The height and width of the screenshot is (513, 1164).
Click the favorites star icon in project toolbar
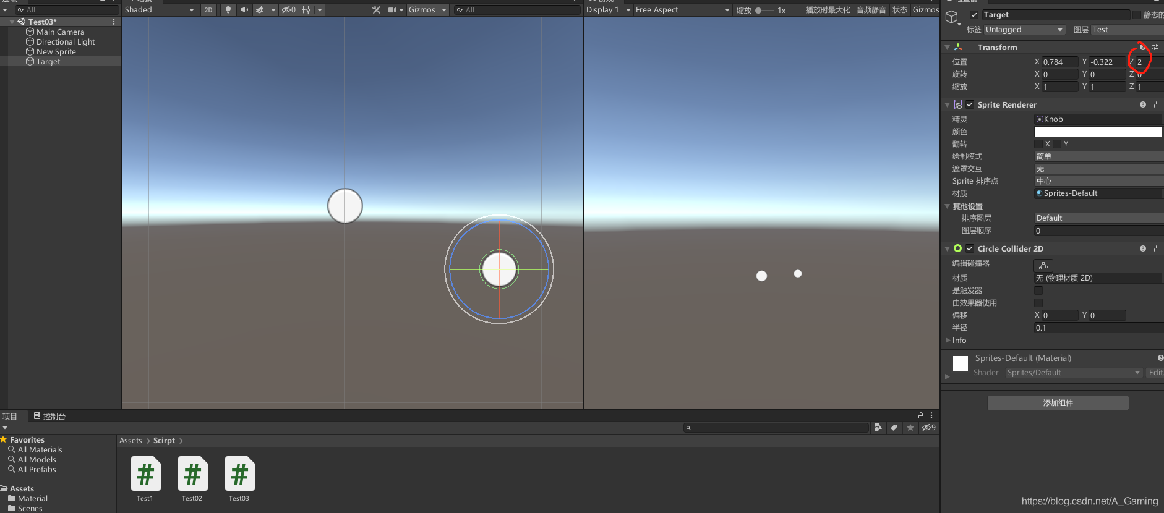tap(910, 428)
